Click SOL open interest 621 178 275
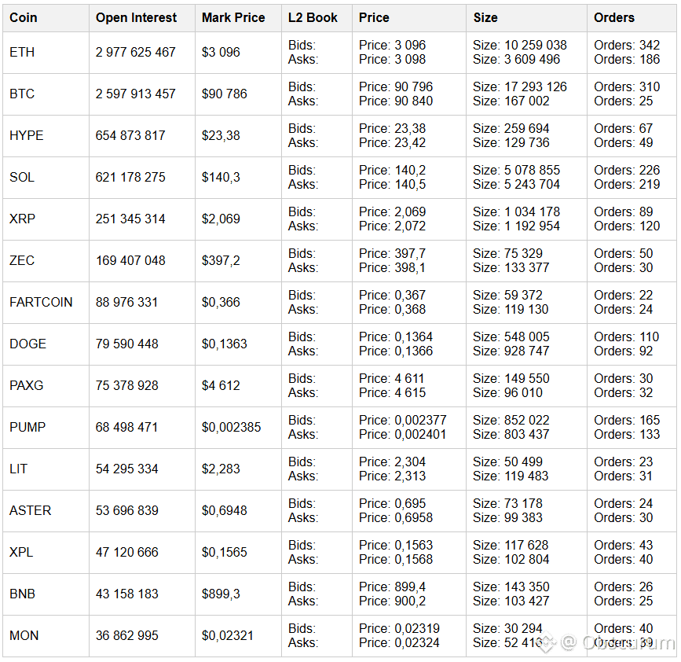681x662 pixels. click(x=130, y=177)
